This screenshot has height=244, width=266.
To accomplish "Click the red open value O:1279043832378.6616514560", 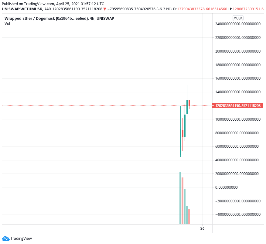I will [200, 9].
